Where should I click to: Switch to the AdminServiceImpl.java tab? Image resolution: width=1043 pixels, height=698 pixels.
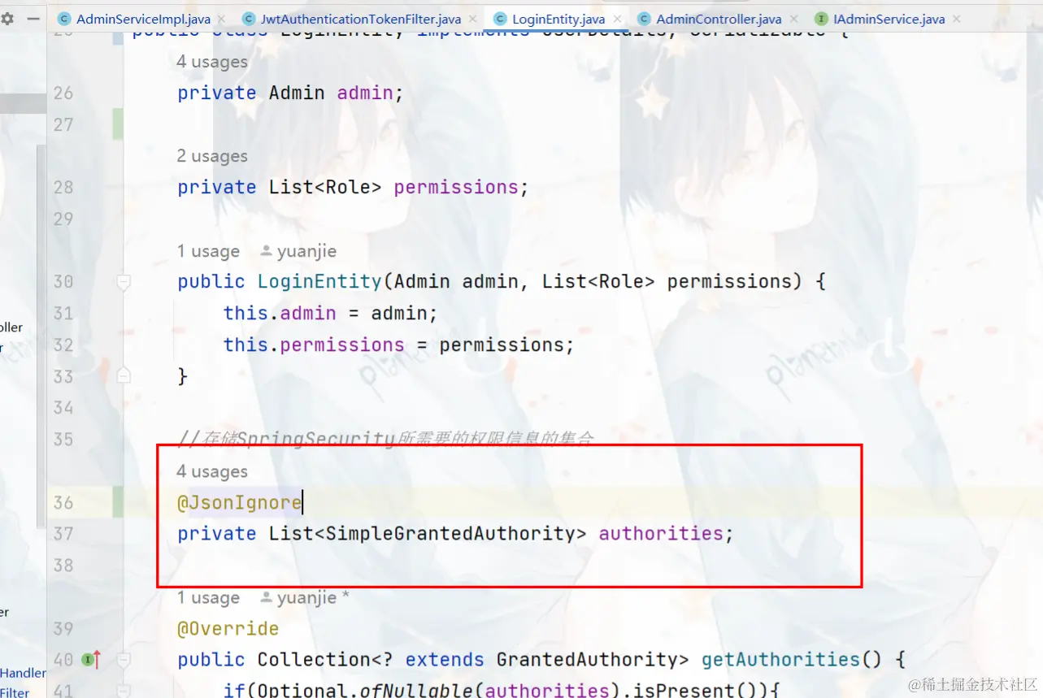(143, 19)
